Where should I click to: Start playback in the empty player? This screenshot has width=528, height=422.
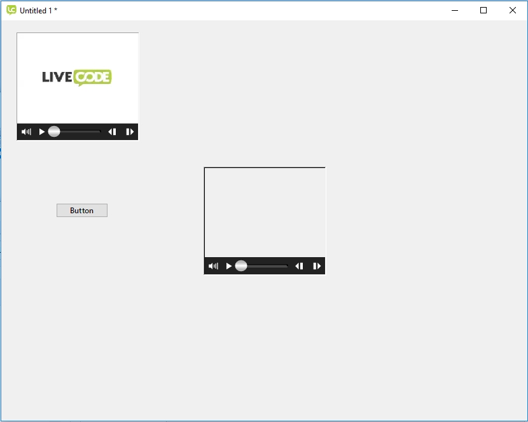[229, 266]
